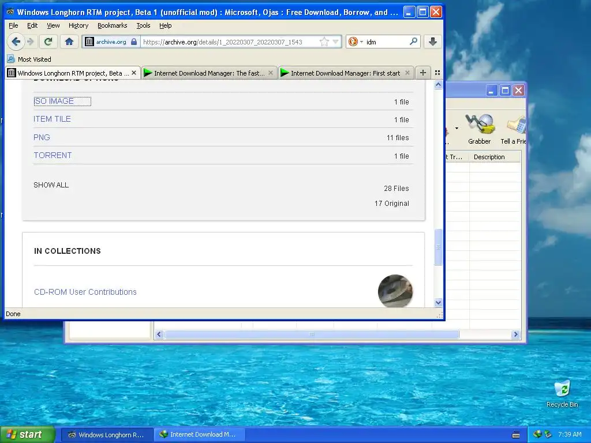The image size is (591, 443).
Task: Open the ITEM TILE download link
Action: tap(52, 119)
